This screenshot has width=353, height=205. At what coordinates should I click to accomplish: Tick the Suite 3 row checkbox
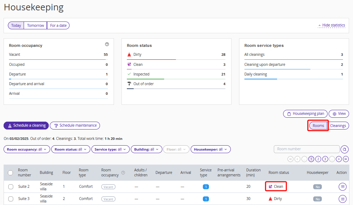pyautogui.click(x=11, y=199)
